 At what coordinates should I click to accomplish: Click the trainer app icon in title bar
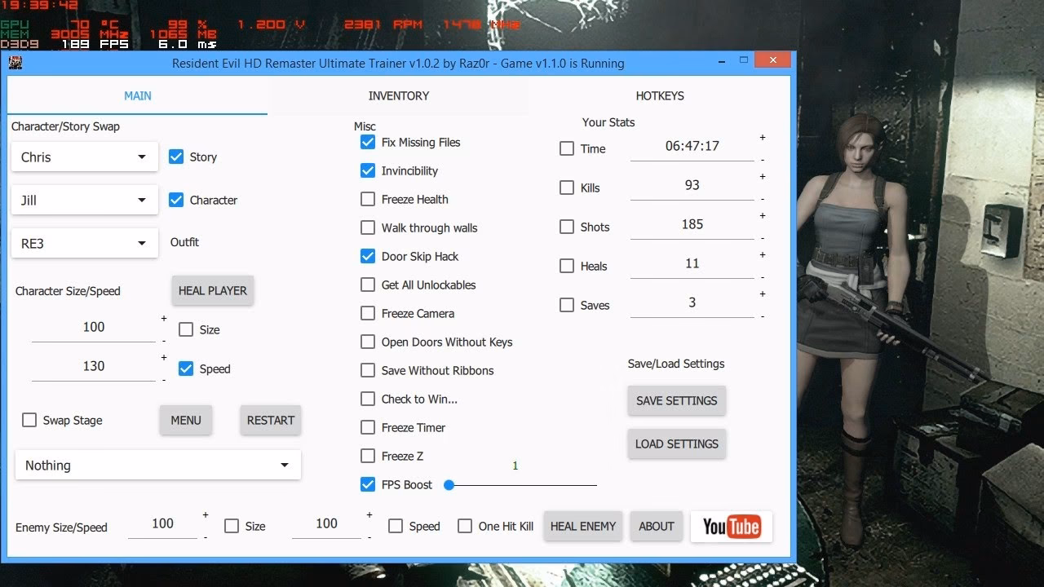(15, 63)
